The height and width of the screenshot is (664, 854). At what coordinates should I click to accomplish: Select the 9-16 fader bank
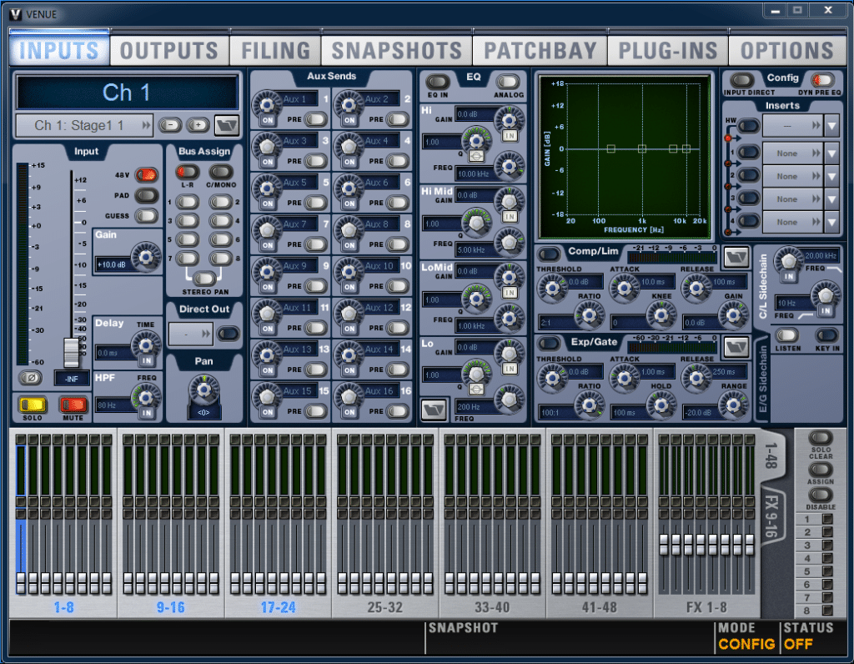tap(171, 607)
